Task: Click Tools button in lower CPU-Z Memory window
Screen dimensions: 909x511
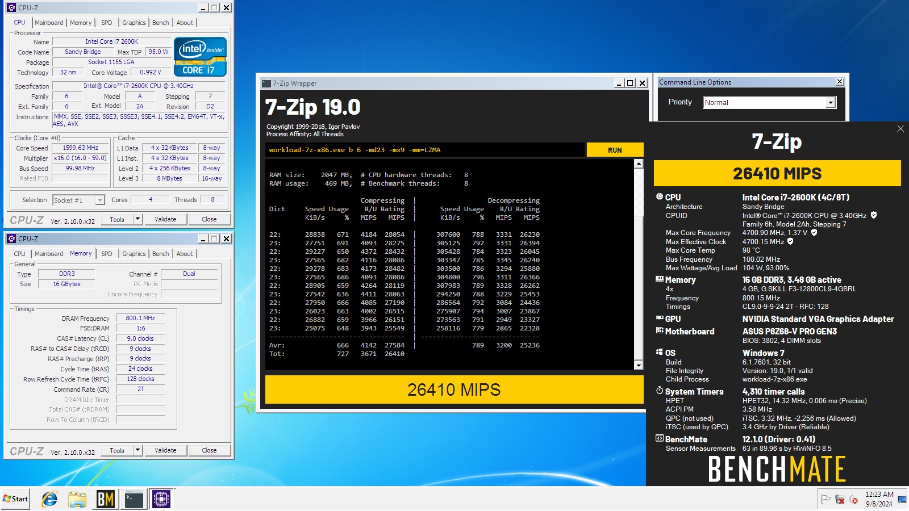Action: (x=117, y=450)
